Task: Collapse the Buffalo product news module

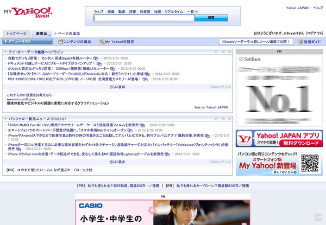Action: (x=5, y=118)
